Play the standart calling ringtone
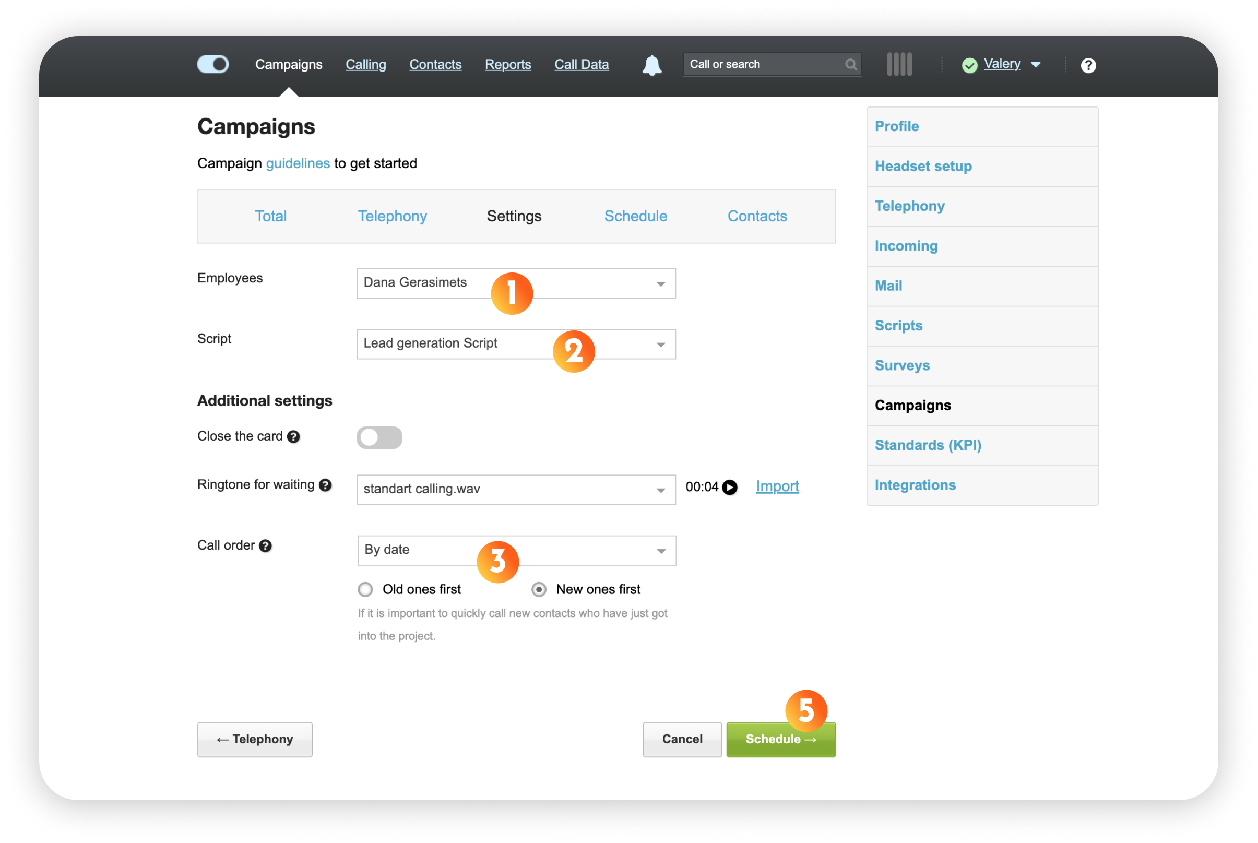The image size is (1258, 843). coord(730,487)
